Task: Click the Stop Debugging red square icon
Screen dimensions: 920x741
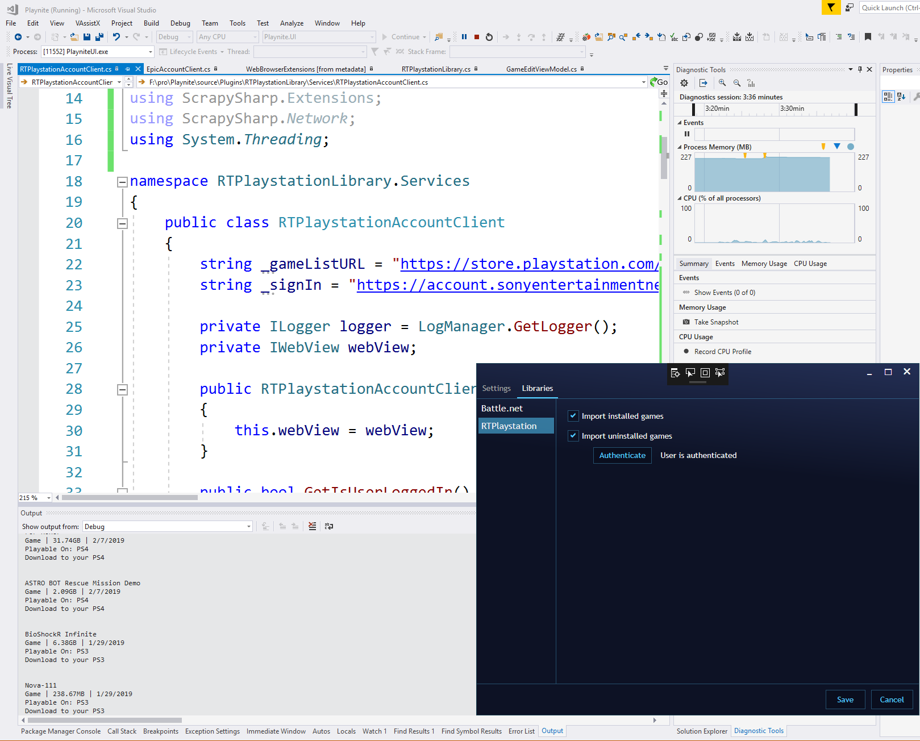Action: point(476,36)
